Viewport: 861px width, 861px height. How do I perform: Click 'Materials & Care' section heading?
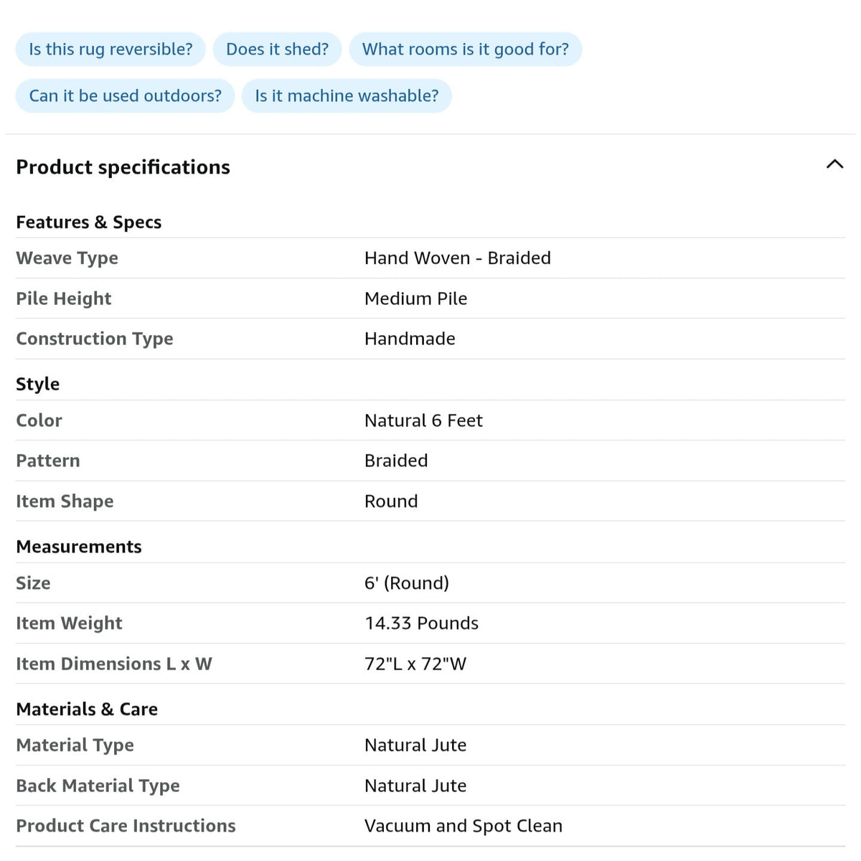tap(87, 710)
